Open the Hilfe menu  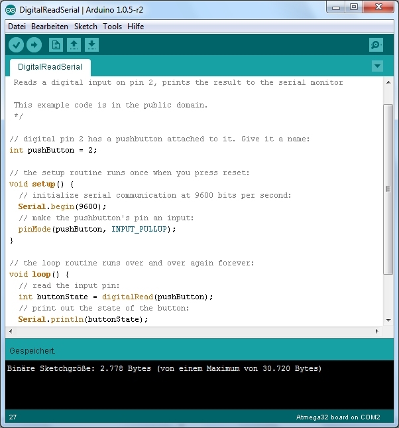[136, 27]
